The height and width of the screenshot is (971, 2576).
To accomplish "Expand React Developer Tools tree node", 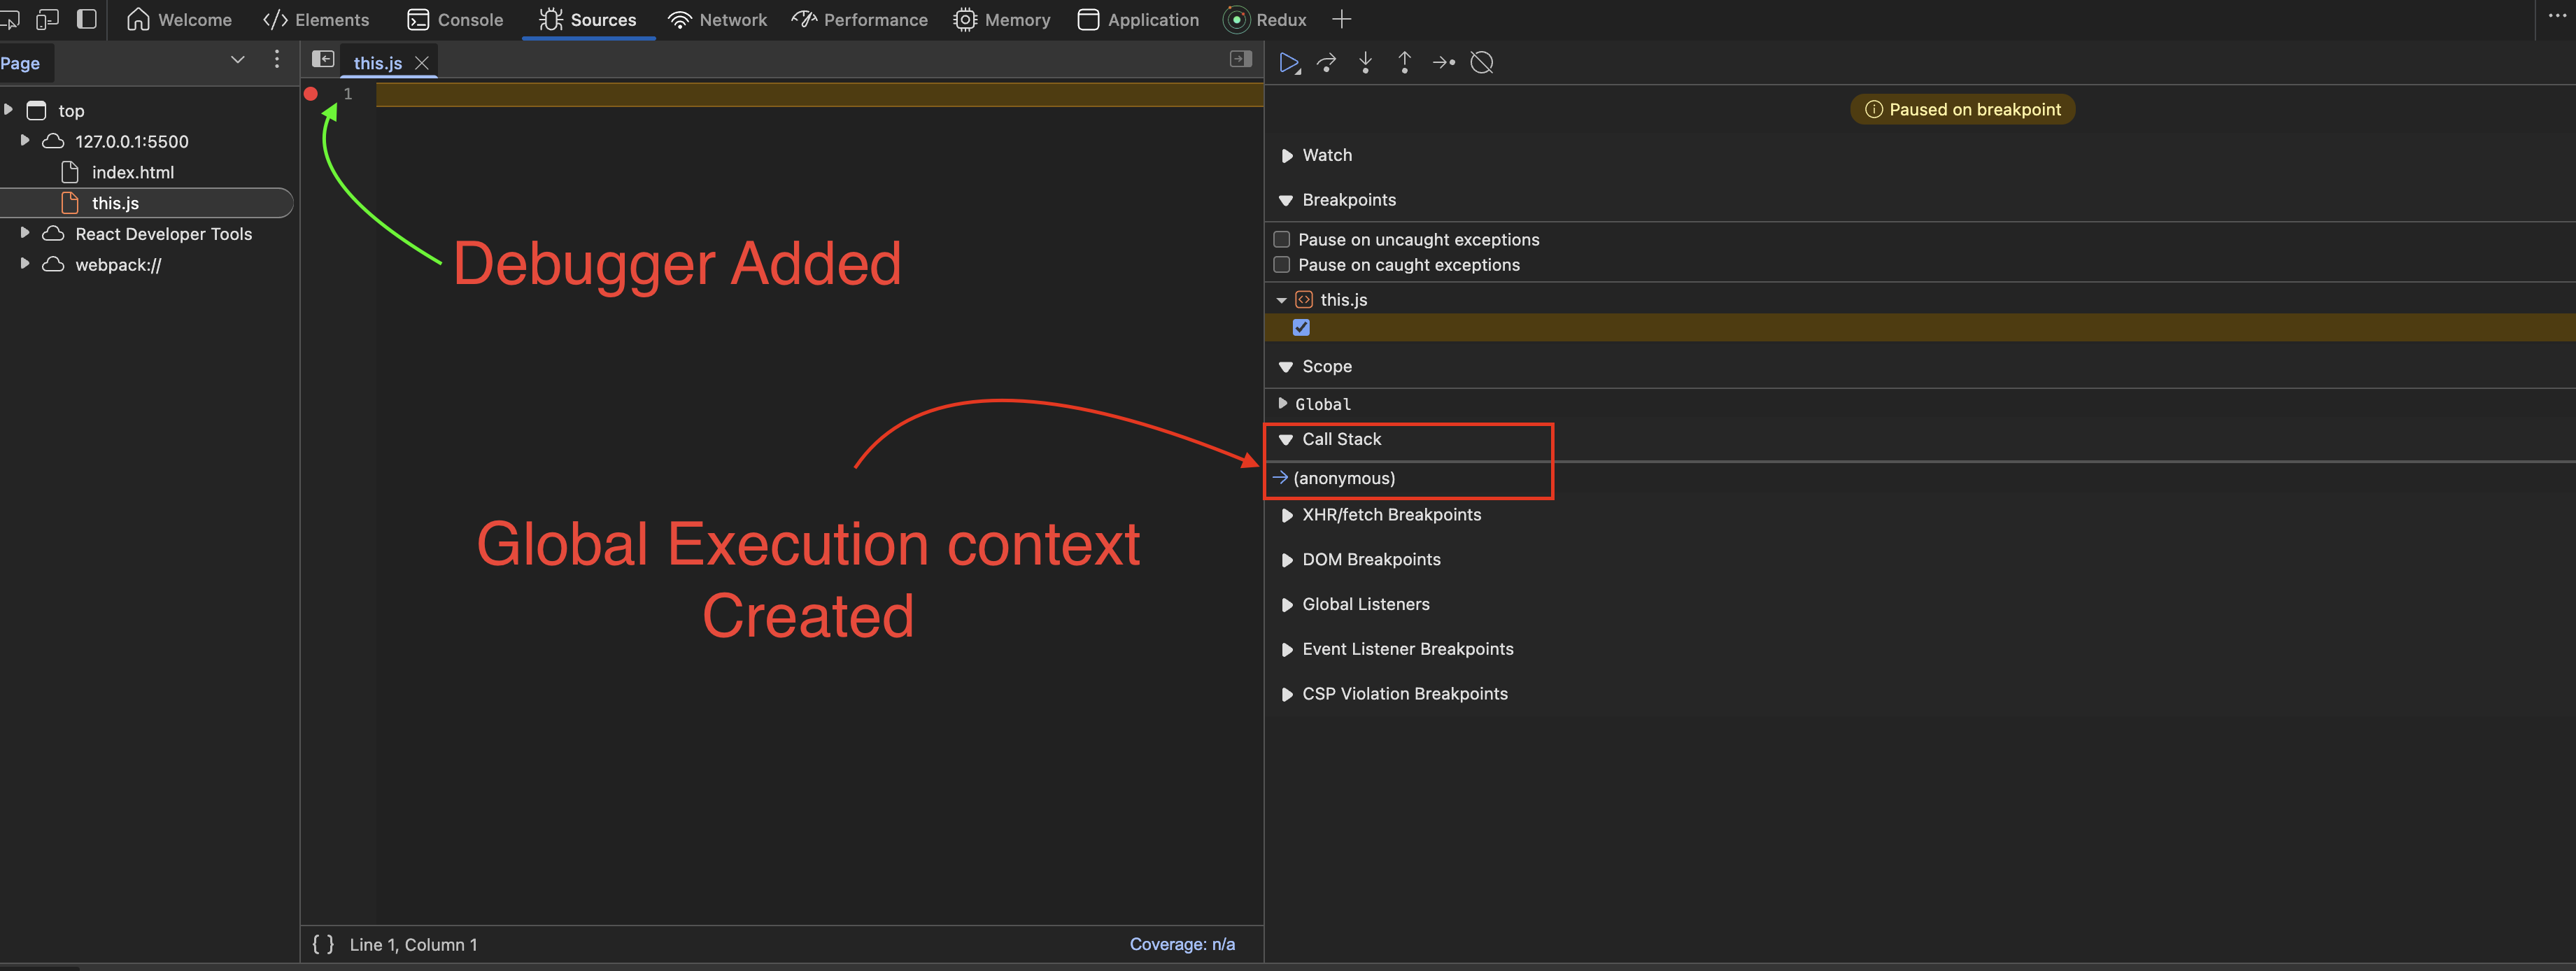I will coord(24,232).
